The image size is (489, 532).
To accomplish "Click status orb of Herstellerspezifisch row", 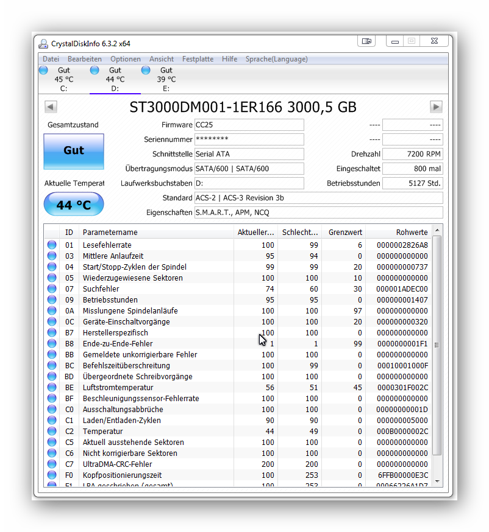I will pos(52,332).
